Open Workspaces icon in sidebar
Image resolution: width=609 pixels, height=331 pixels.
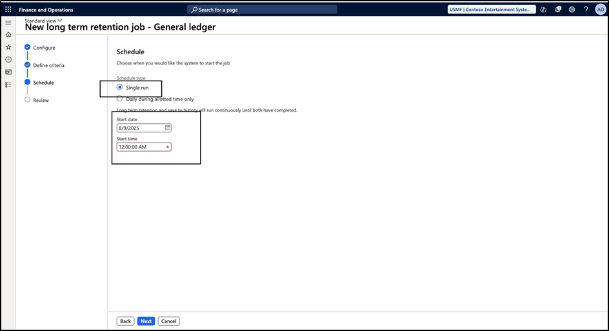[x=8, y=72]
